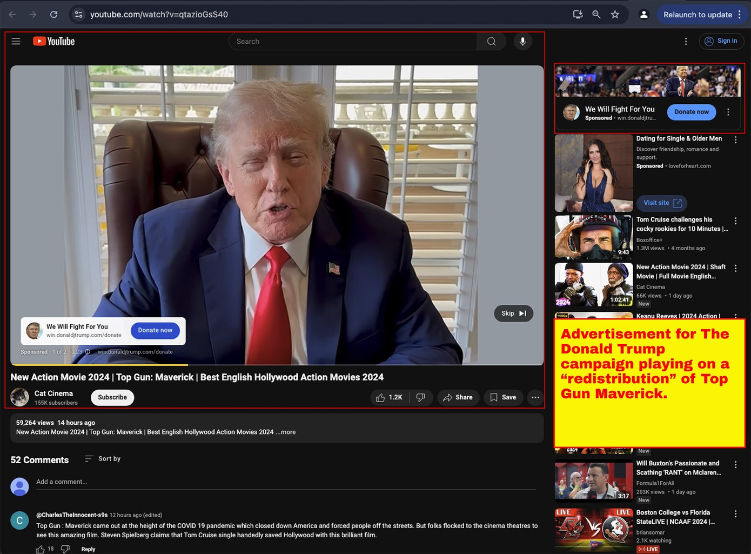751x554 pixels.
Task: Open the Sort by comments menu
Action: click(103, 459)
